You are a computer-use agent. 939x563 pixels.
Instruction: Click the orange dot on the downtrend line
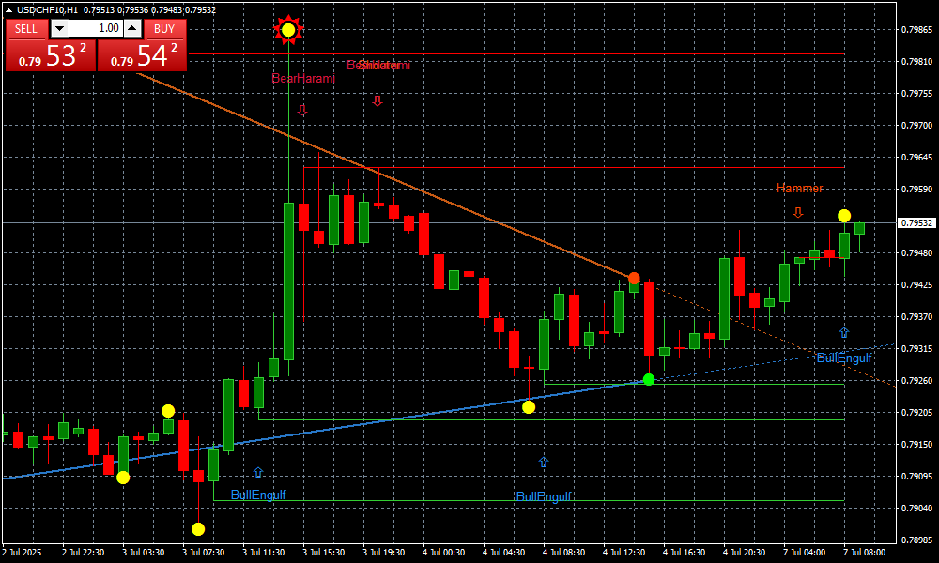pyautogui.click(x=634, y=278)
